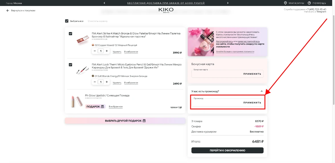
Task: Click the help question mark icon
Action: pos(309,3)
